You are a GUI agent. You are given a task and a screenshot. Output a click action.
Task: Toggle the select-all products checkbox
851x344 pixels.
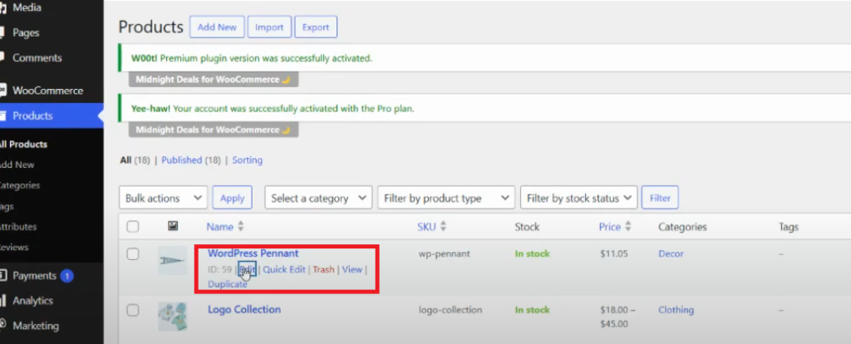click(133, 227)
